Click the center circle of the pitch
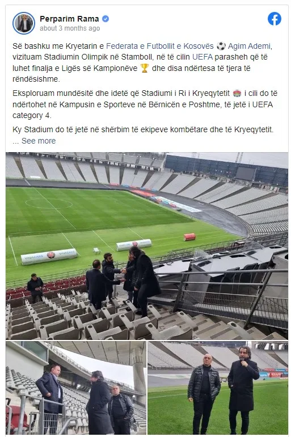The width and height of the screenshot is (291, 437). [x=49, y=203]
